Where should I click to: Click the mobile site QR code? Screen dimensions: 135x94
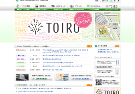(98, 82)
